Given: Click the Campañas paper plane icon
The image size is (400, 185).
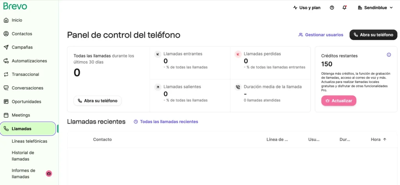Looking at the screenshot, I should 6,47.
